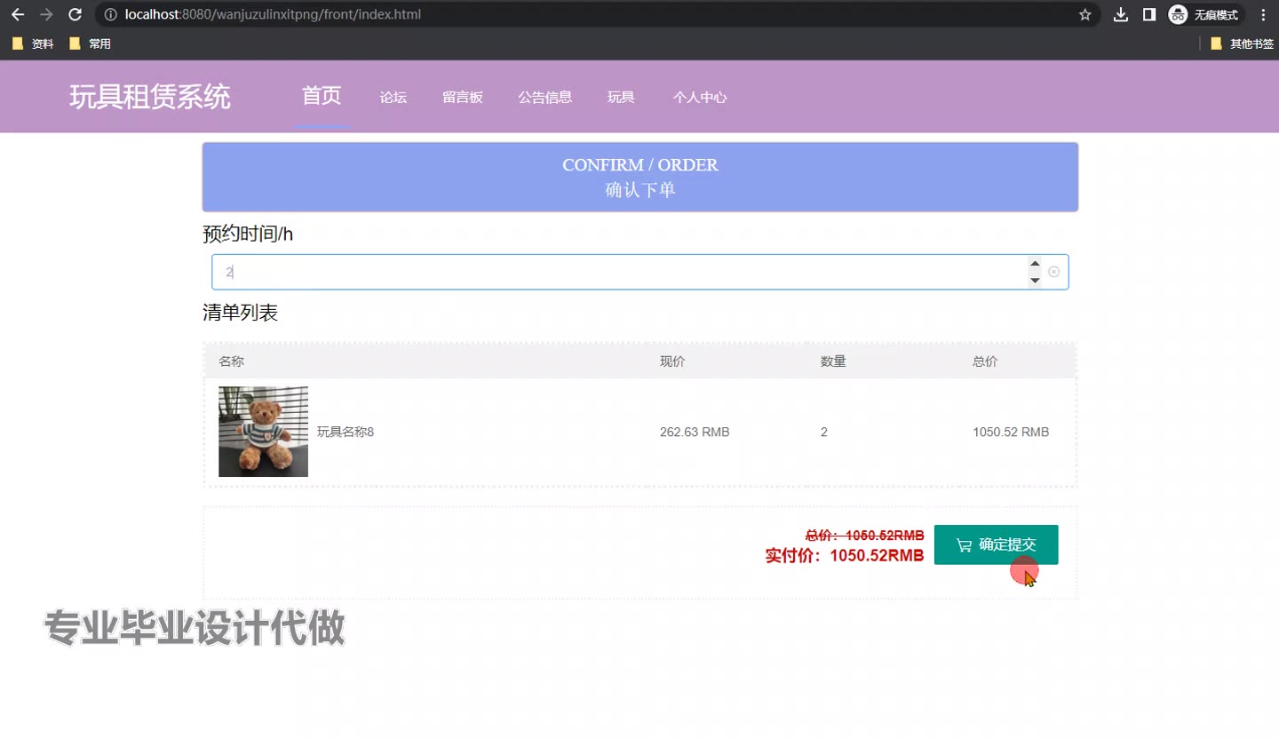
Task: Click the 玩具租赁系统 site title
Action: tap(150, 97)
